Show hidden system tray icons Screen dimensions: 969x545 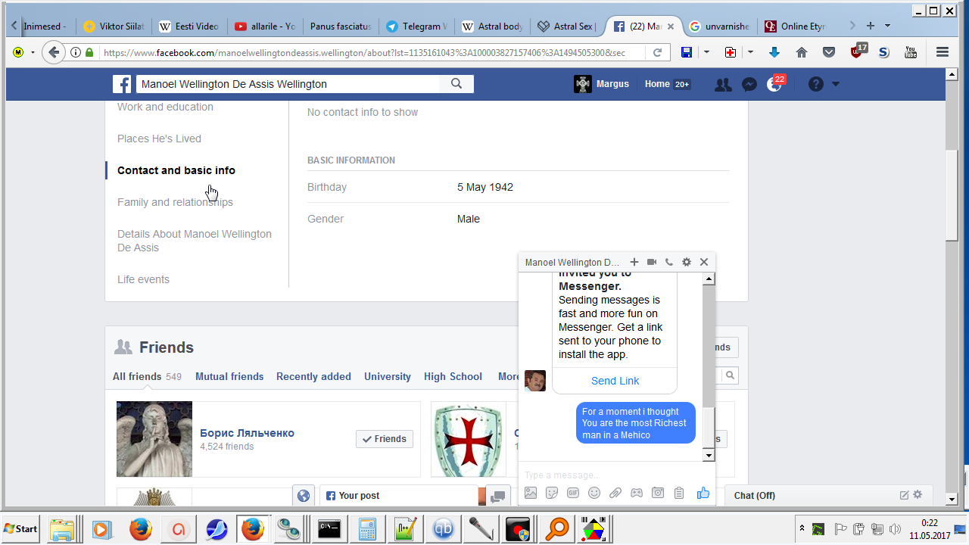pyautogui.click(x=802, y=528)
